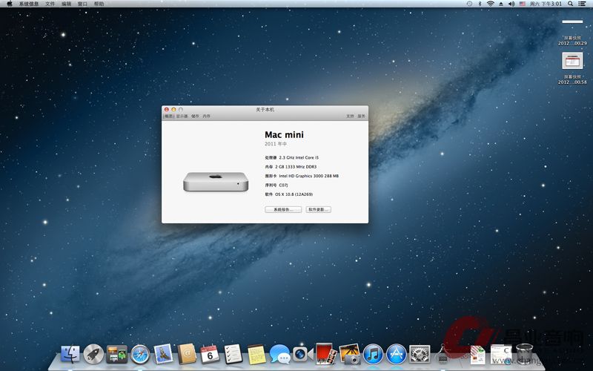Open the 帮助 menu

(99, 4)
